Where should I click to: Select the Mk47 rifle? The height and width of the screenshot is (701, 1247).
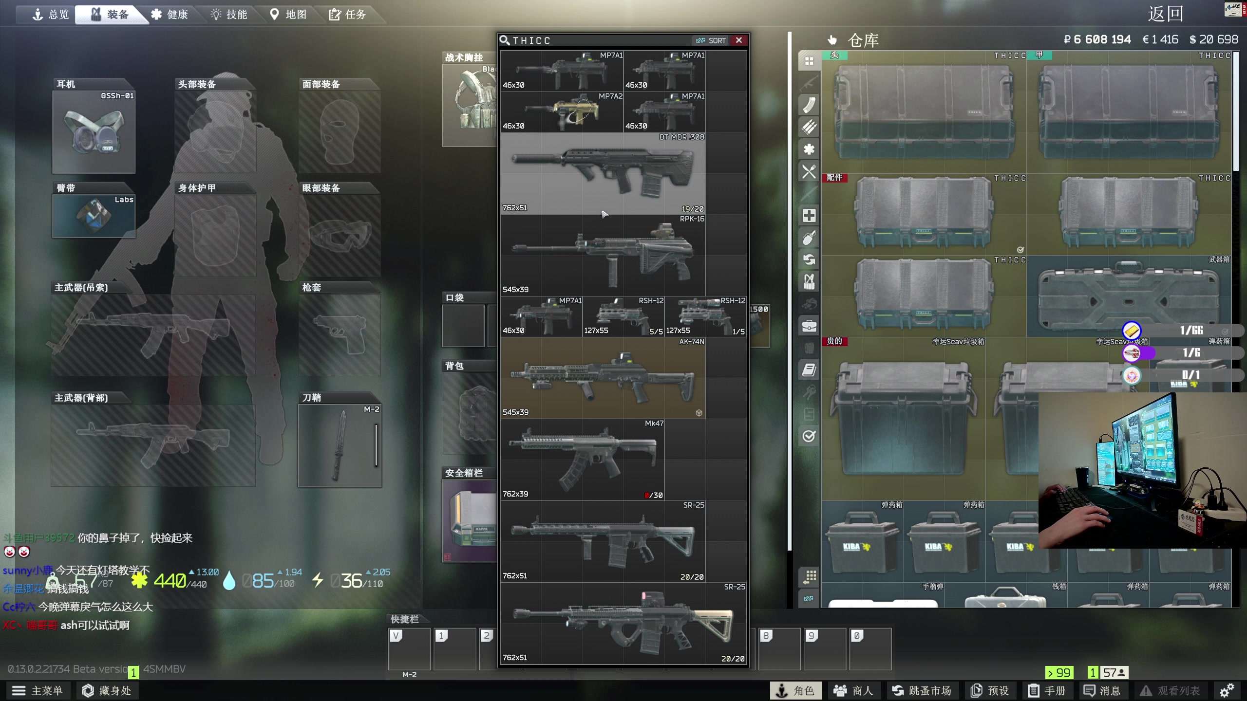pyautogui.click(x=583, y=460)
